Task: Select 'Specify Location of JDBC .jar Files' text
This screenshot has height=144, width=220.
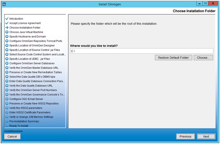Action: (x=29, y=59)
